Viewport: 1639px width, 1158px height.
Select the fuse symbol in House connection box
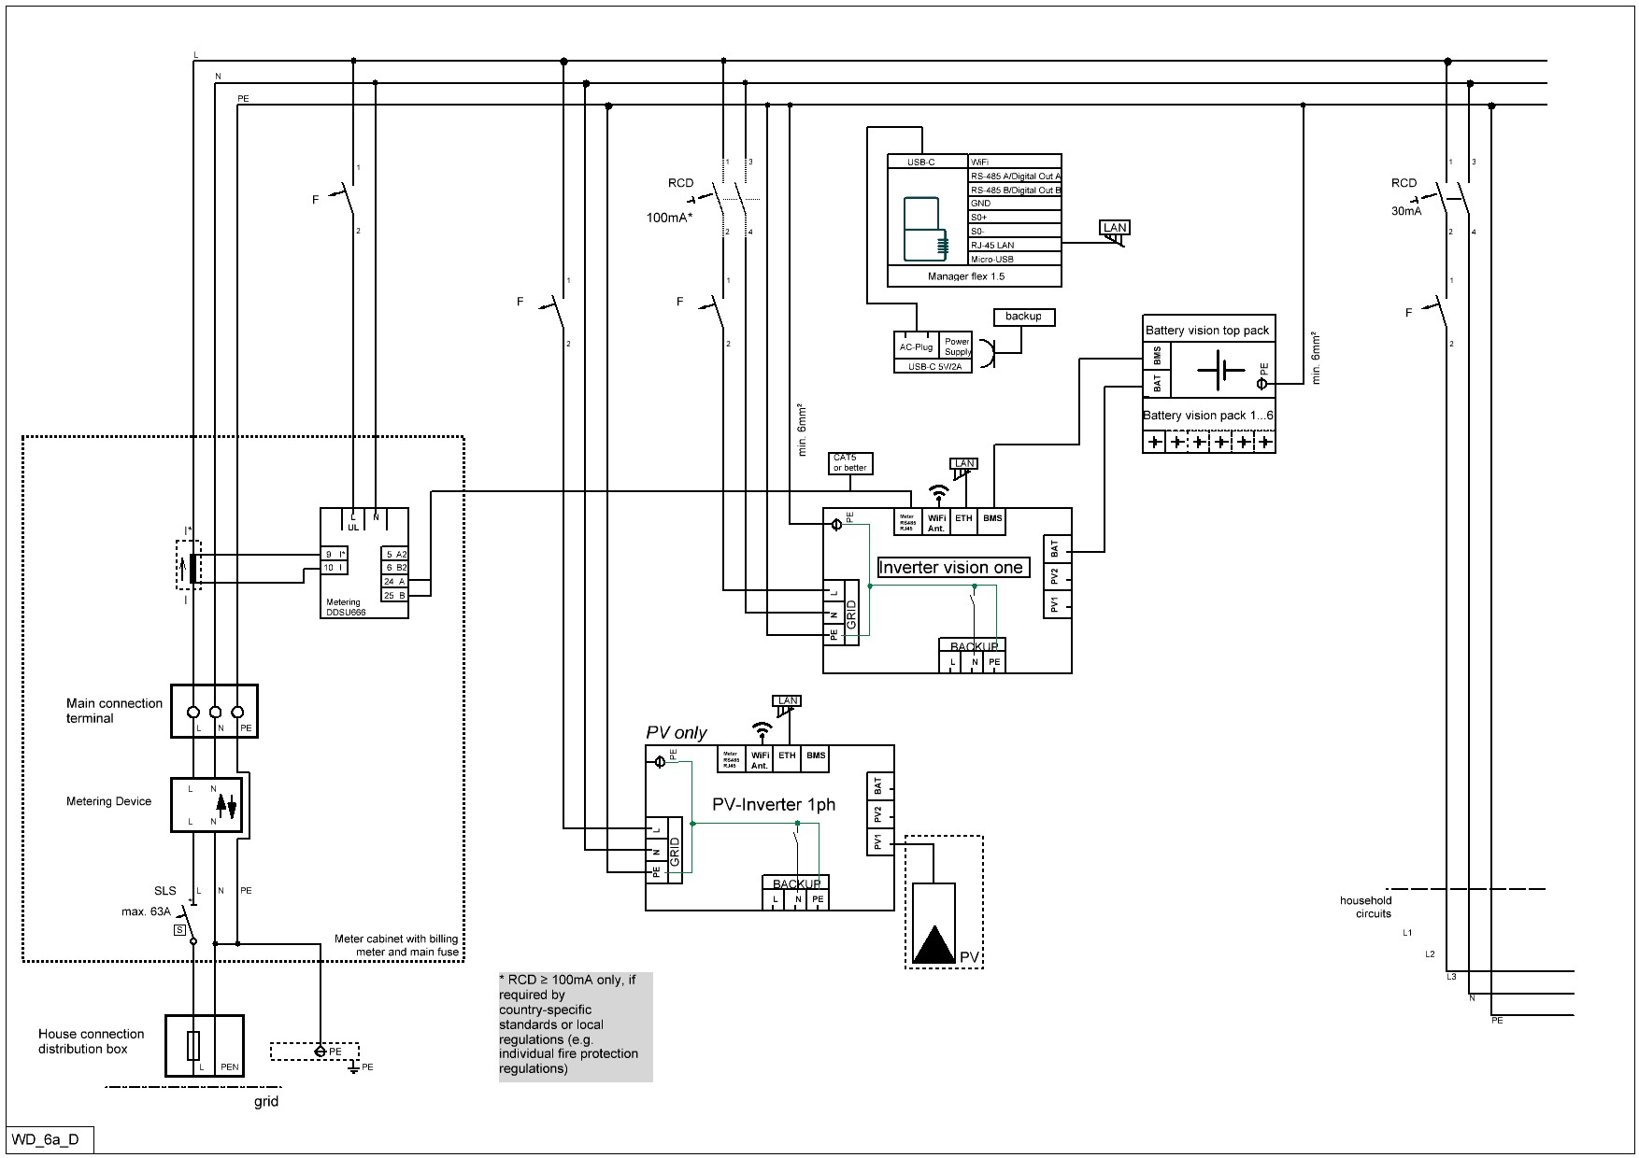click(193, 1046)
